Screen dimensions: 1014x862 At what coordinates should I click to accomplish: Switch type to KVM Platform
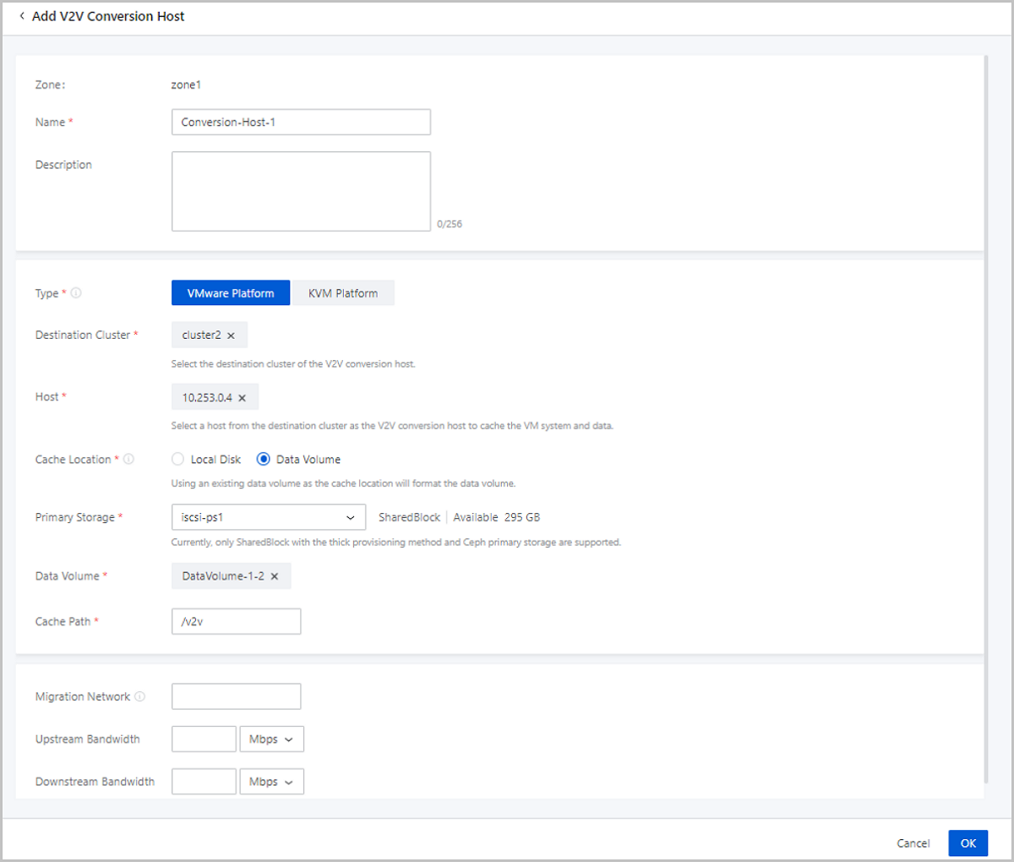[343, 293]
